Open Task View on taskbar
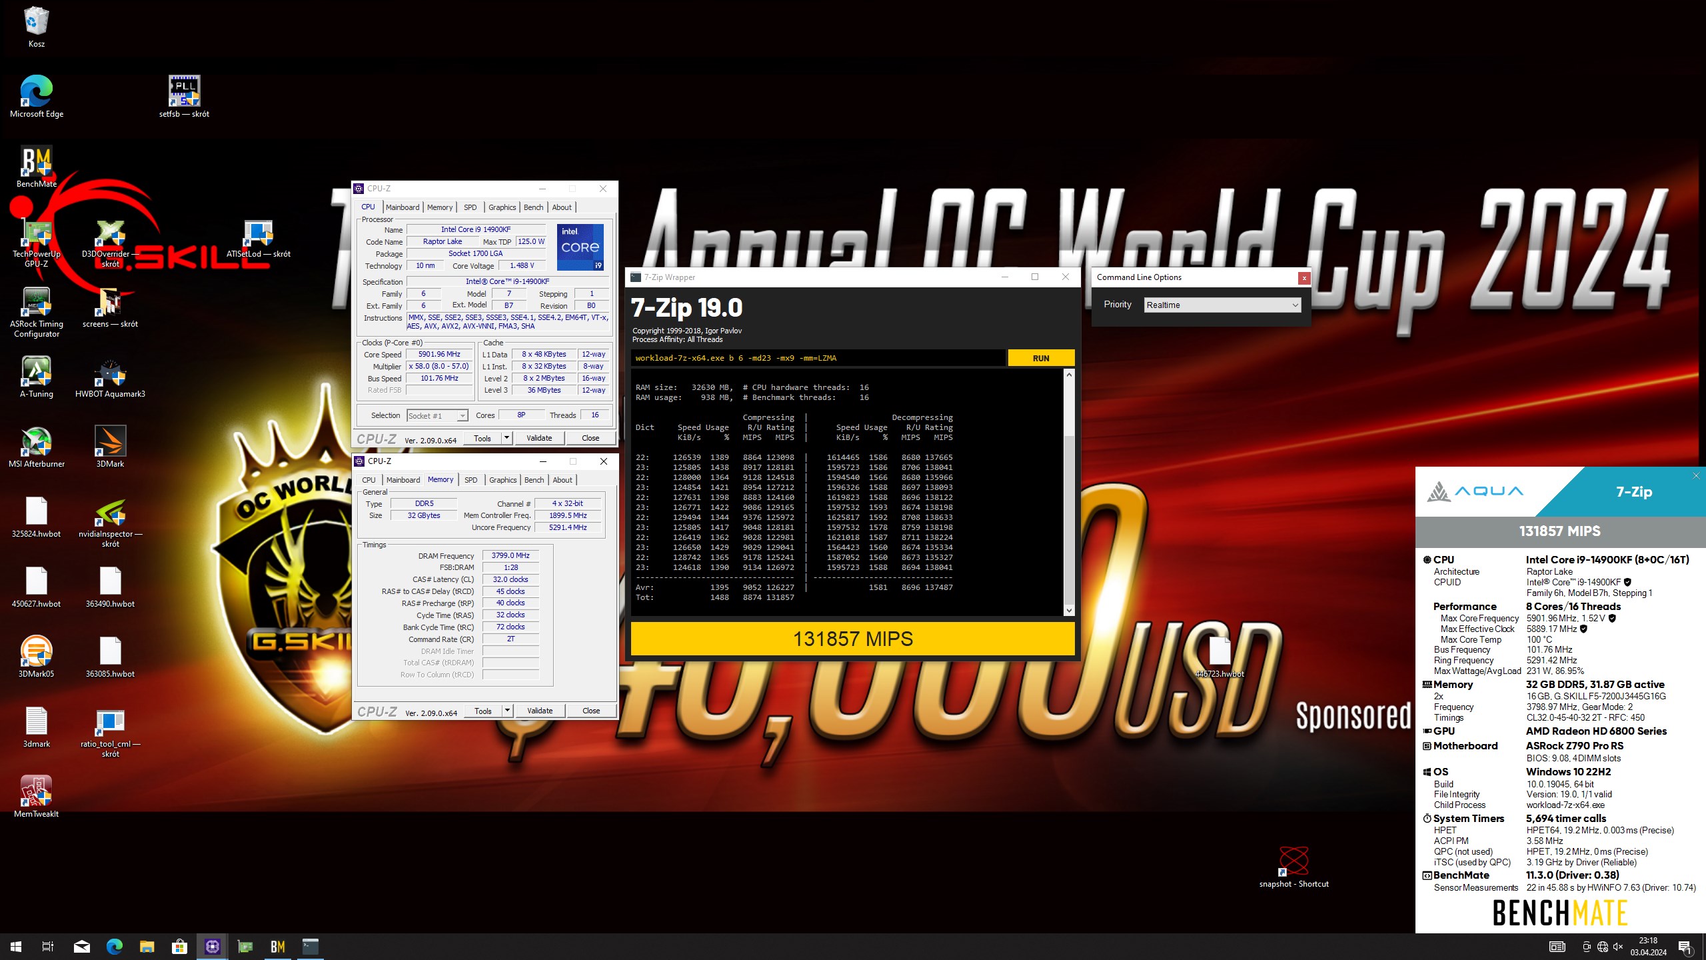This screenshot has width=1706, height=960. click(48, 946)
